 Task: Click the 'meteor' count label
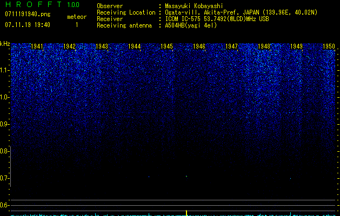[x=77, y=17]
